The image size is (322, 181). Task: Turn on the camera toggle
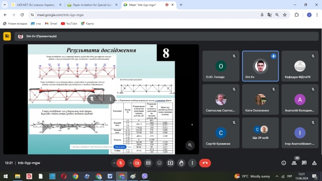[137, 163]
